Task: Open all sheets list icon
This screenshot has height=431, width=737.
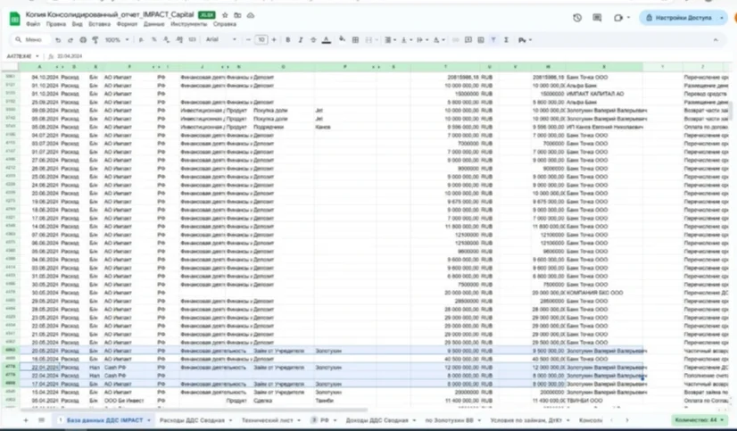Action: [41, 420]
